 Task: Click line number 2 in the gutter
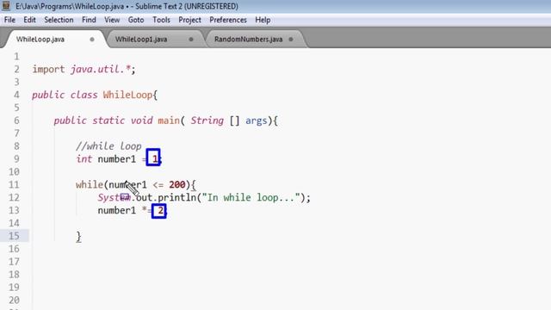tap(16, 69)
